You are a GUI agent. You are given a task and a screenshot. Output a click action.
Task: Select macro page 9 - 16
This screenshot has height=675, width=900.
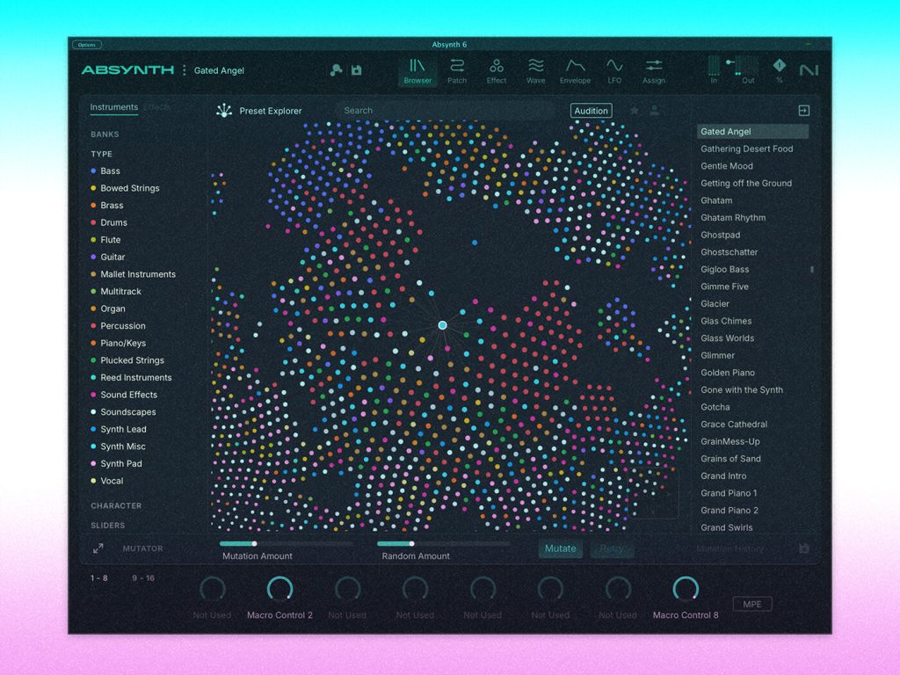tap(143, 578)
